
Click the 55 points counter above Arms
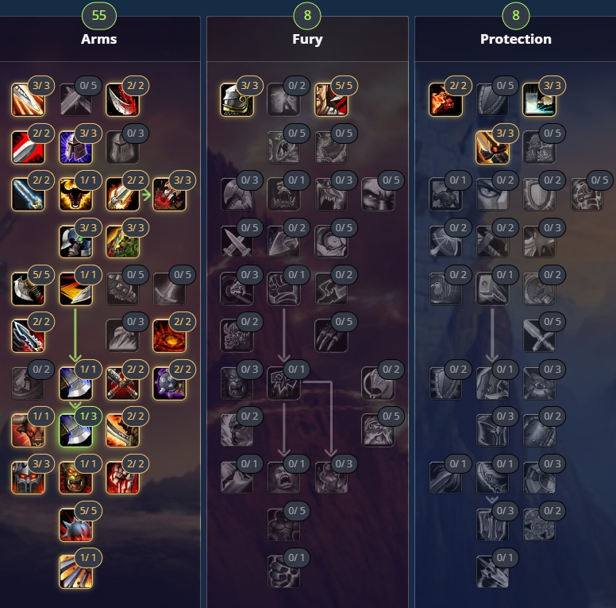point(99,15)
